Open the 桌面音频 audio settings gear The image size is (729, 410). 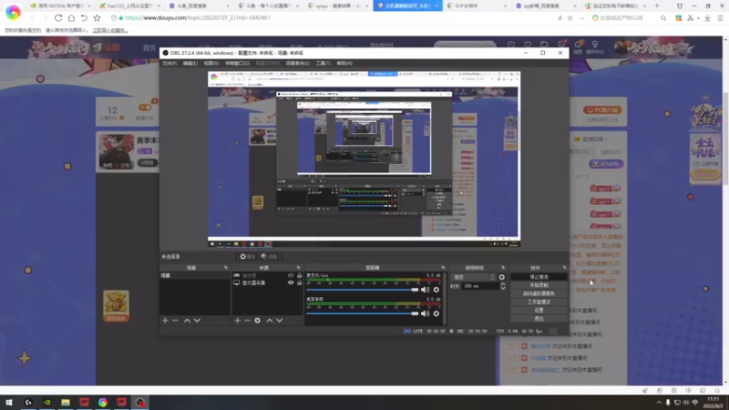(x=436, y=313)
